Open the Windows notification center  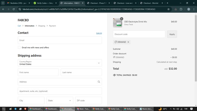click(191, 109)
